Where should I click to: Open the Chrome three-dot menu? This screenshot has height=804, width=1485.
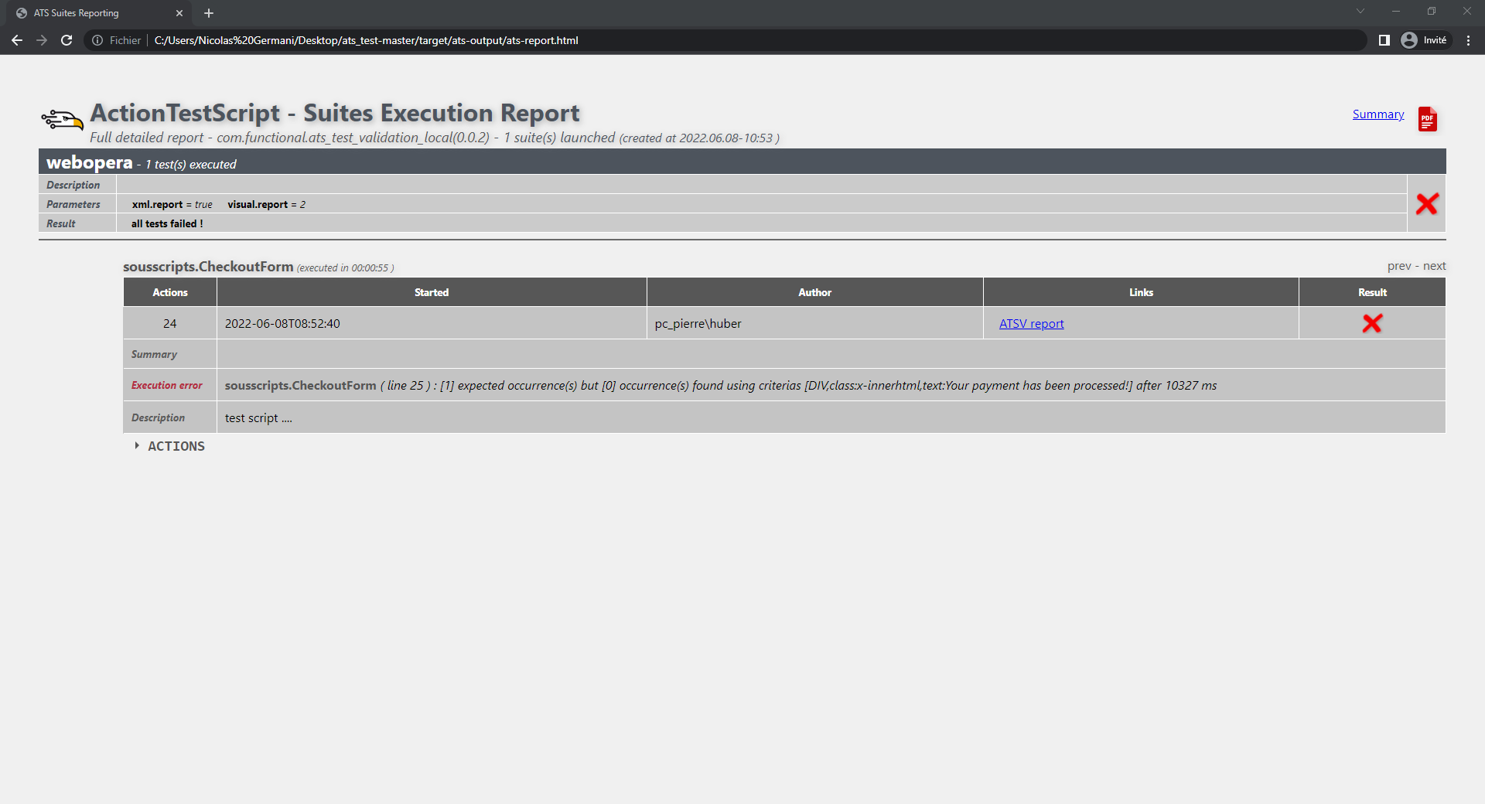pyautogui.click(x=1468, y=40)
